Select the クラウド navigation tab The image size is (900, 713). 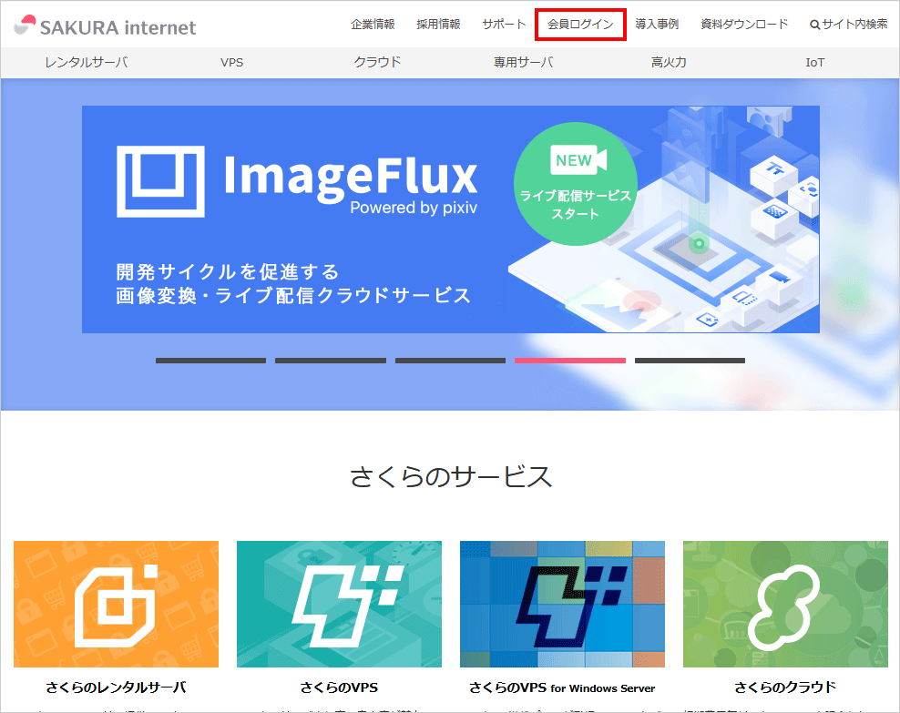point(377,62)
